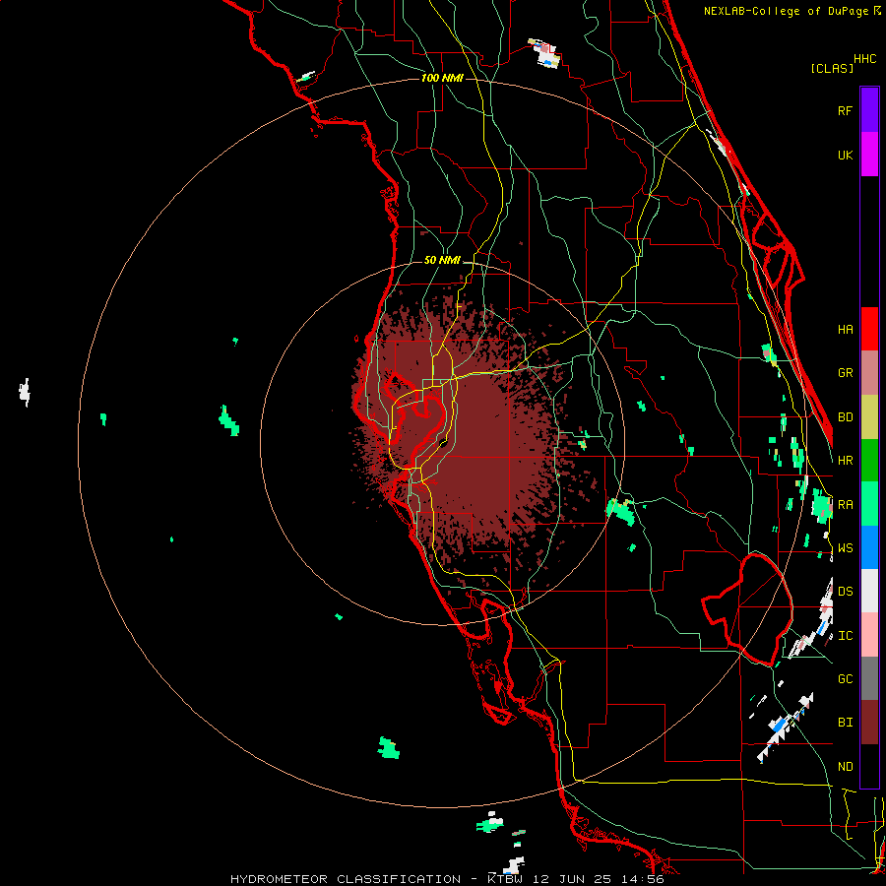Click the GR legend label

845,373
